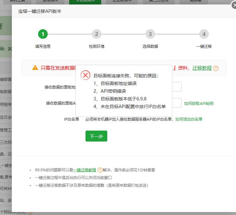Click the red error X icon in the popup
236x215 pixels.
click(85, 75)
